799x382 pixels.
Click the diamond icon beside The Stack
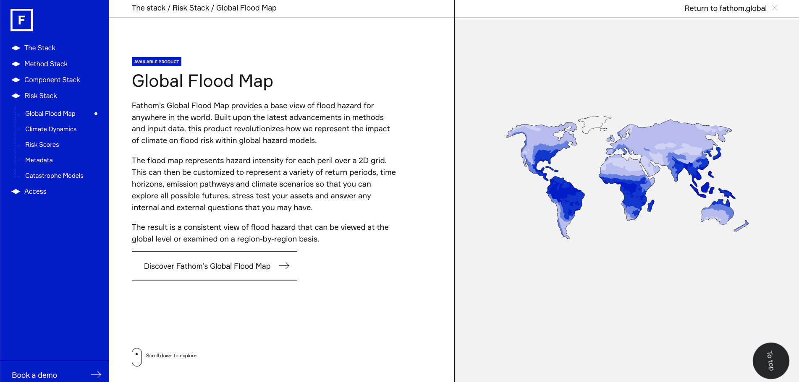coord(16,48)
